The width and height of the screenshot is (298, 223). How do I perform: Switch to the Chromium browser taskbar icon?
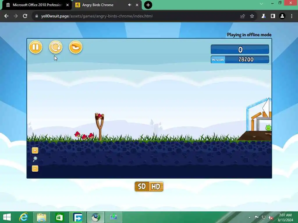coord(95,217)
